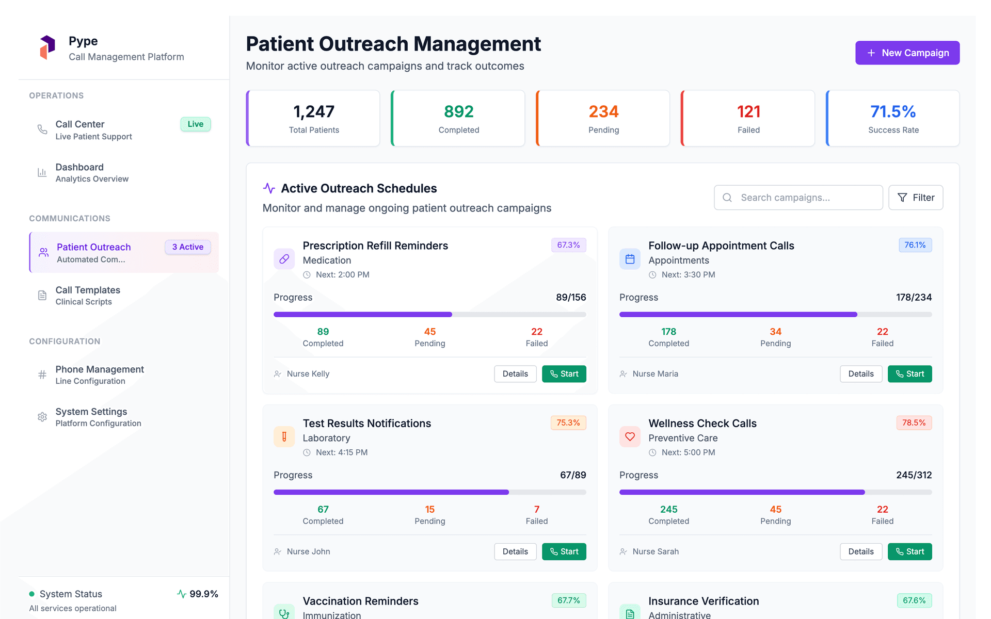
Task: Click the 67.3% badge on Prescription Refill Reminders
Action: pyautogui.click(x=568, y=245)
